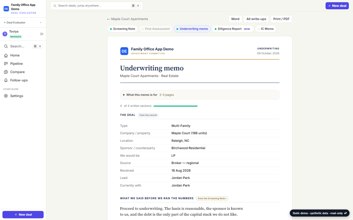Viewport: 353px width, 220px height.
Task: Click the sidebar Search... field
Action: click(23, 46)
